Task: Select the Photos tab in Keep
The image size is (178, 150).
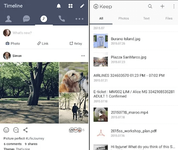Action: [124, 18]
